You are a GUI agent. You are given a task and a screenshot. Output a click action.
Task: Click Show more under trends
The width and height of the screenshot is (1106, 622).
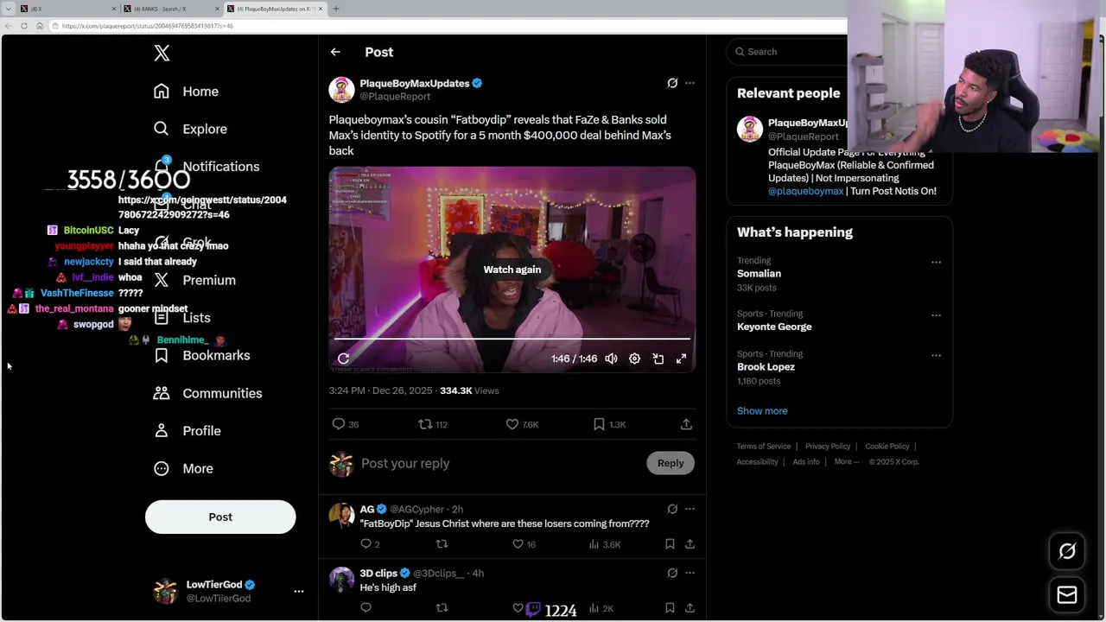point(762,411)
